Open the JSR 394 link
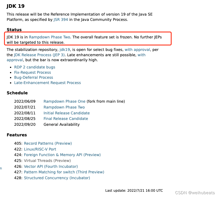Viewport: 219px width, 197px height. click(x=61, y=19)
